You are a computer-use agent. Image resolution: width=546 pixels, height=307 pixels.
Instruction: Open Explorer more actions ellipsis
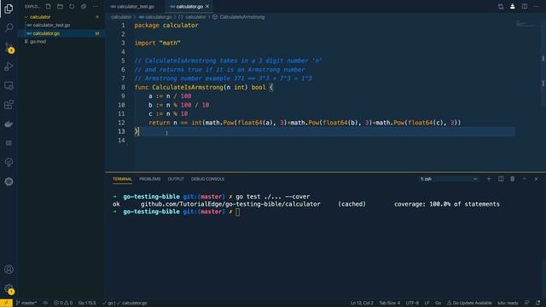pos(96,6)
